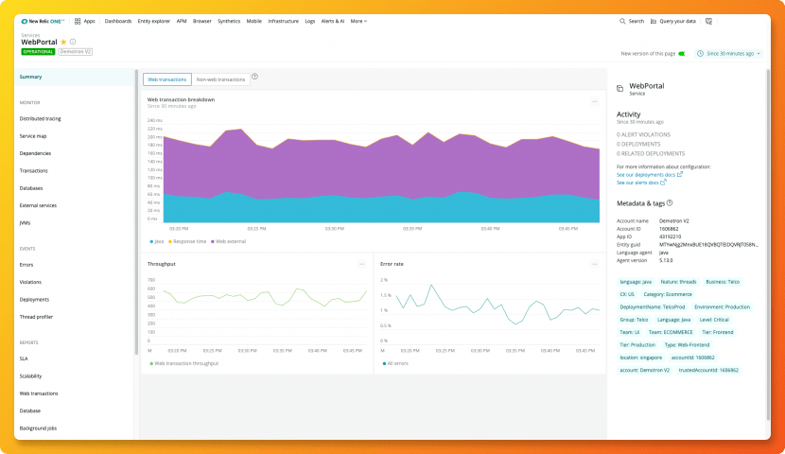Favorite WebPortal with the star icon
The height and width of the screenshot is (454, 785).
point(63,42)
